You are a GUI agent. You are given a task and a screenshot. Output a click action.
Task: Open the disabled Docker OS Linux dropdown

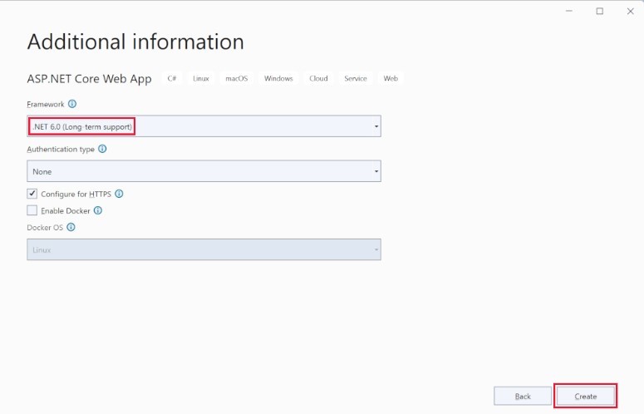pyautogui.click(x=204, y=249)
